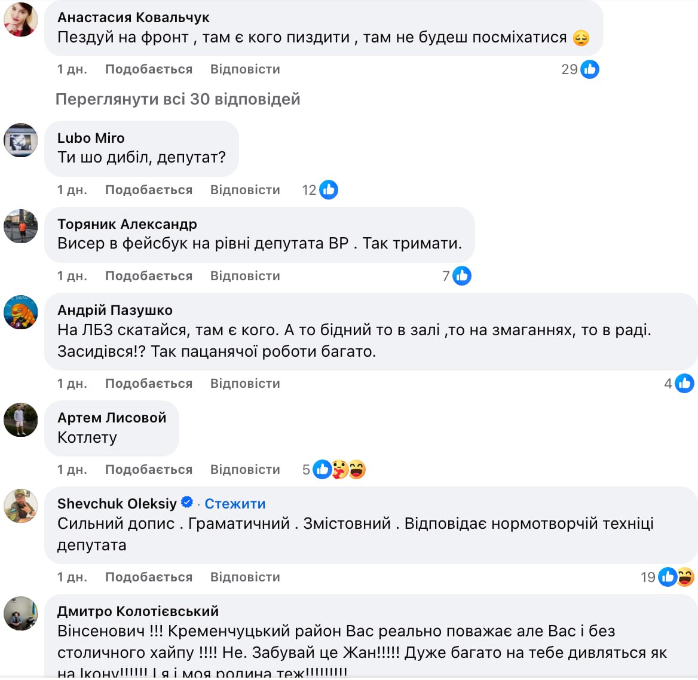
Task: Like Артем Лисовой's comment with Подобається
Action: pos(149,470)
